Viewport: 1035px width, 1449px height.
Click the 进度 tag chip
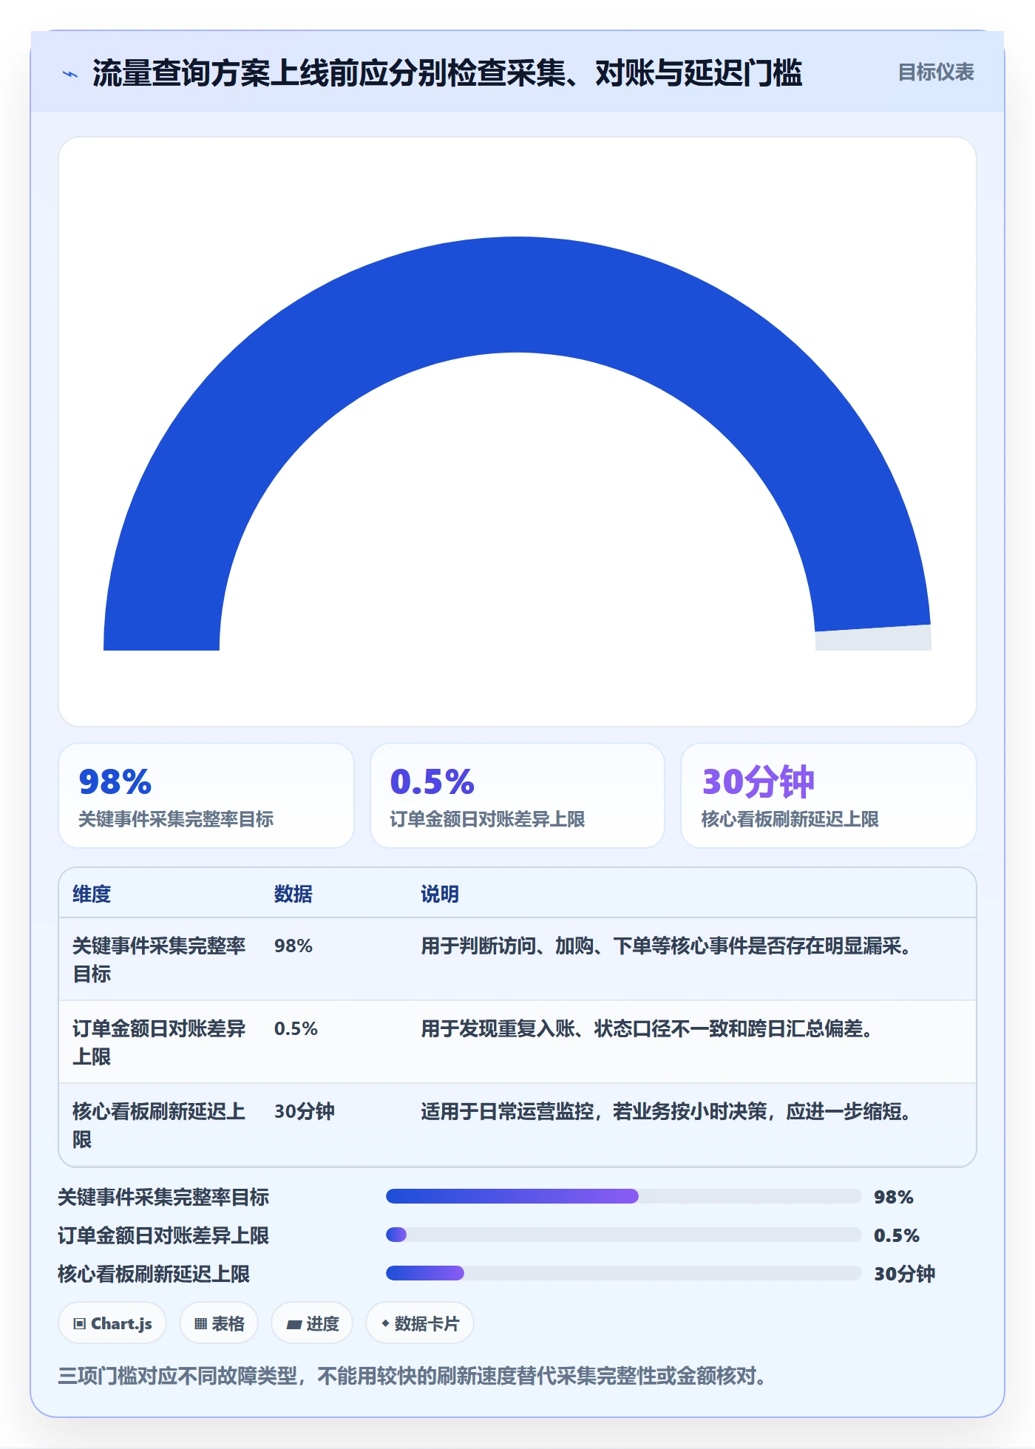[312, 1323]
